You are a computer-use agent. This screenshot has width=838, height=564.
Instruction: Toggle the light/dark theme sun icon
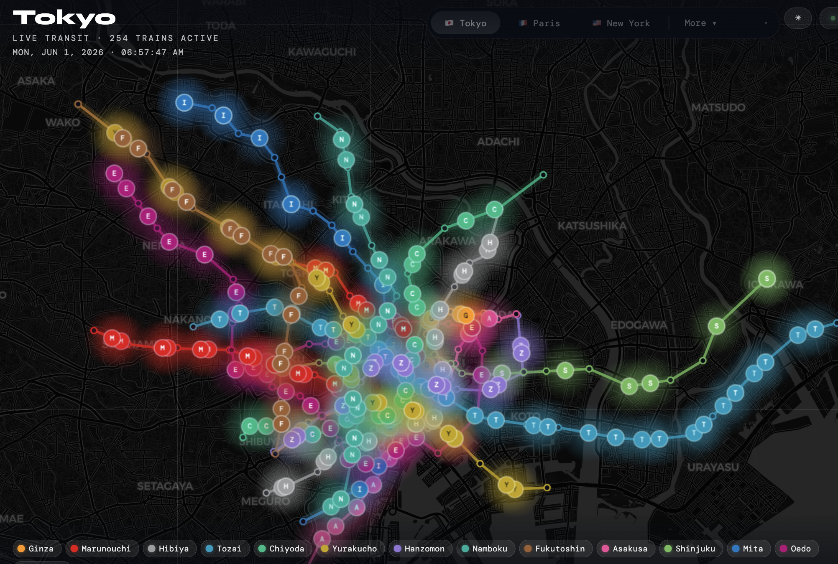(x=798, y=18)
